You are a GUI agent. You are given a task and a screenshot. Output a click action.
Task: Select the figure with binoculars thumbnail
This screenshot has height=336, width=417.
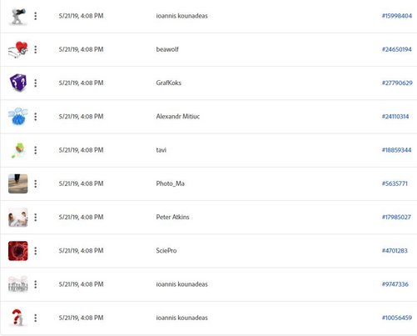pyautogui.click(x=18, y=16)
